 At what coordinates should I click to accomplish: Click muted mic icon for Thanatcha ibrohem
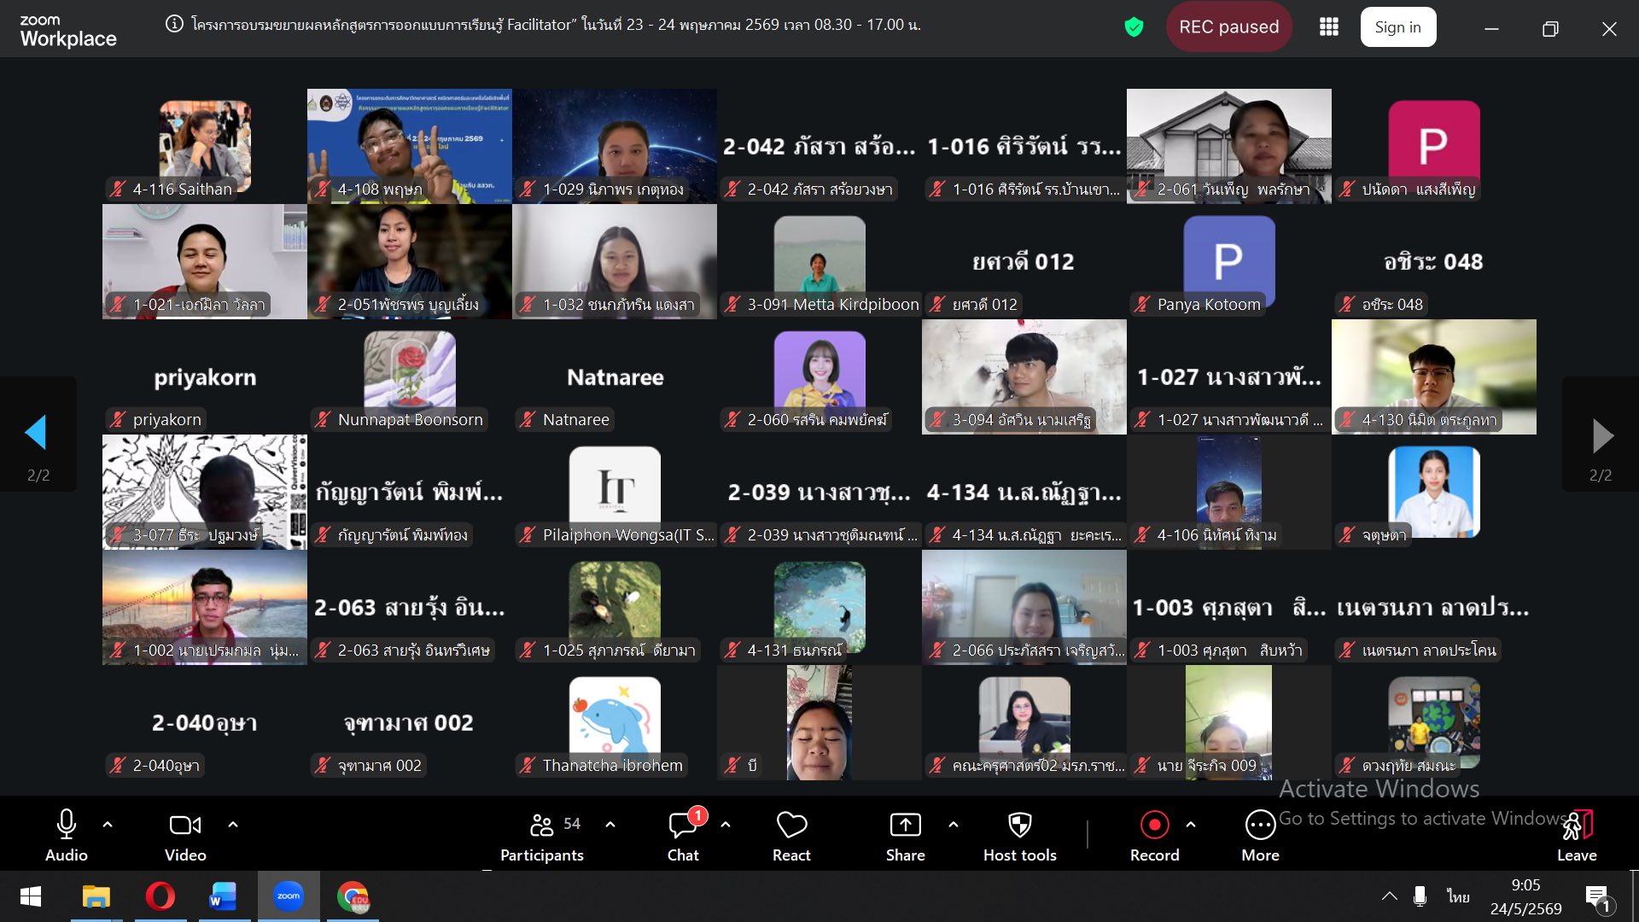pos(528,765)
